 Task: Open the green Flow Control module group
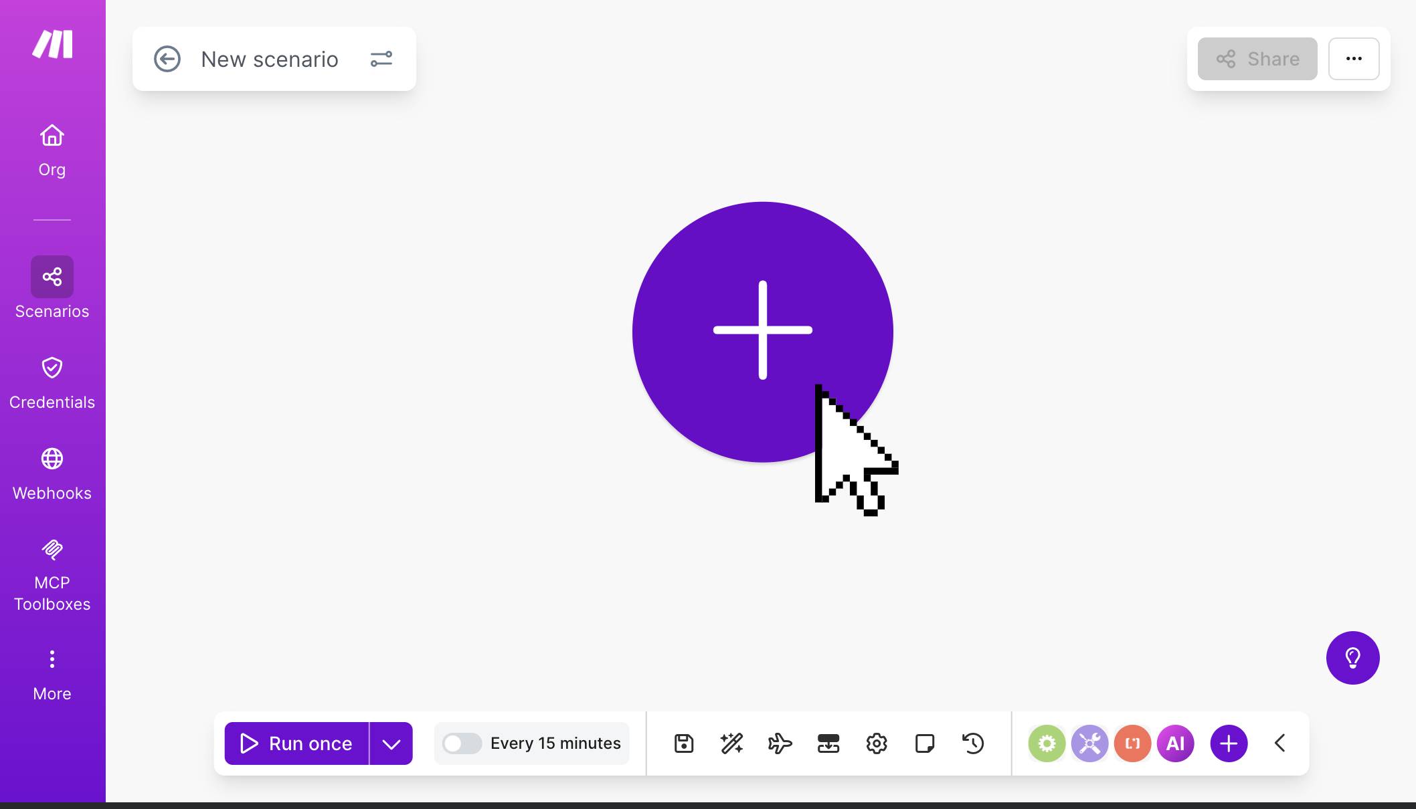[x=1047, y=743]
